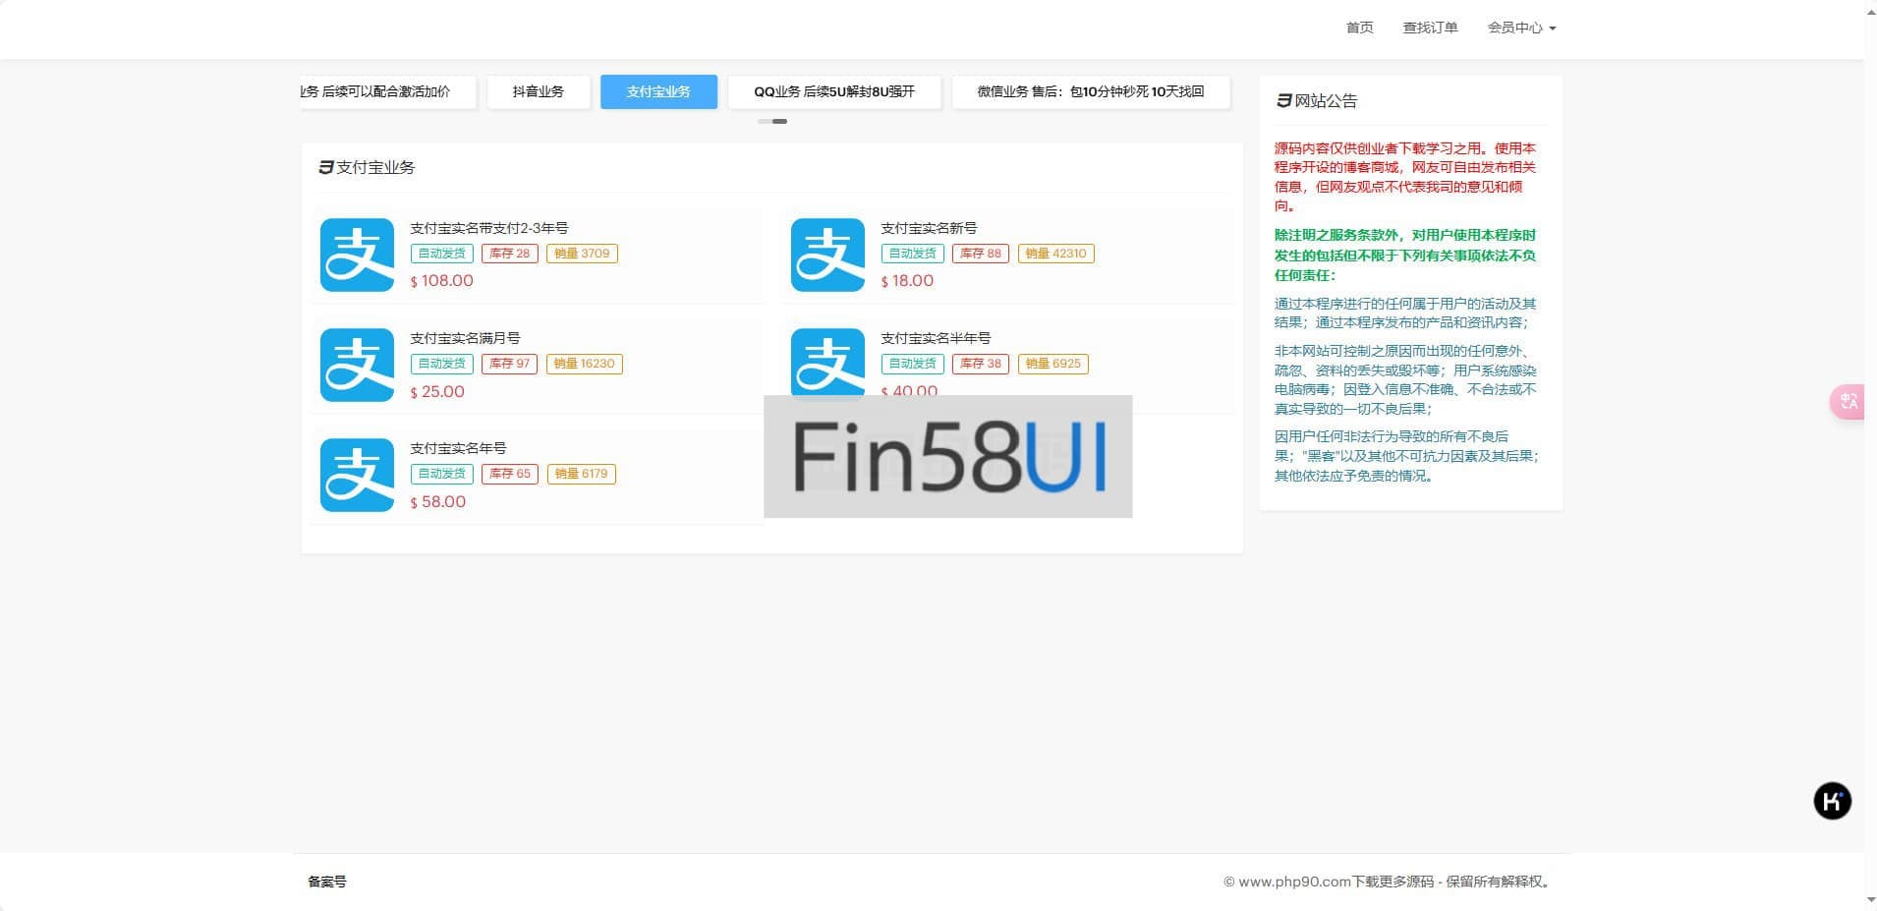Screen dimensions: 1877x911
Task: Select the 支付宝业务 category tab
Action: coord(658,91)
